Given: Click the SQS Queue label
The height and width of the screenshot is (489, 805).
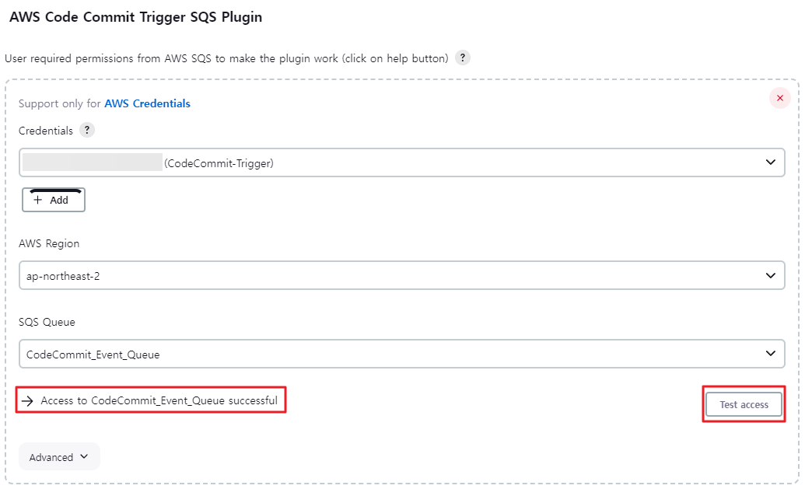Looking at the screenshot, I should pos(47,322).
